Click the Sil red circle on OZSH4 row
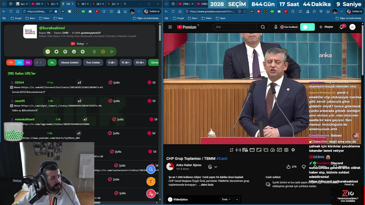The height and width of the screenshot is (205, 365). pyautogui.click(x=149, y=83)
